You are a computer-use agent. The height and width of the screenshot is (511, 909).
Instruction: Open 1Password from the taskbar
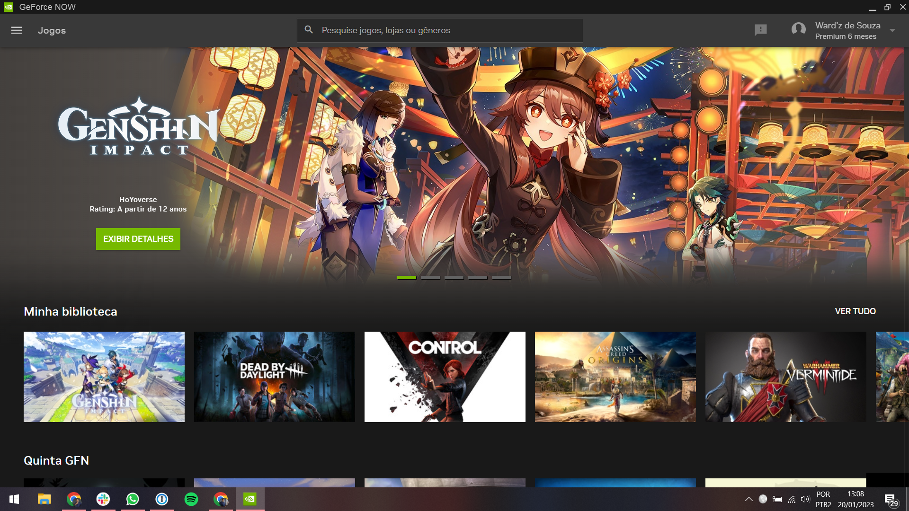[162, 499]
